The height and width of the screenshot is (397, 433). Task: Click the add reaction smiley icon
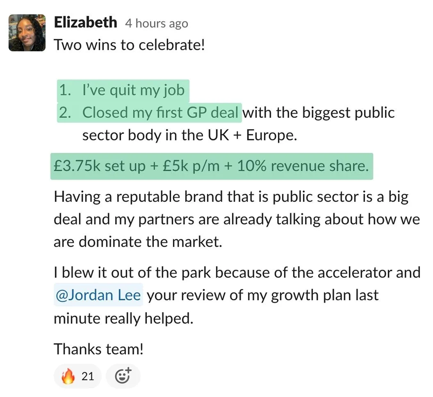click(123, 376)
